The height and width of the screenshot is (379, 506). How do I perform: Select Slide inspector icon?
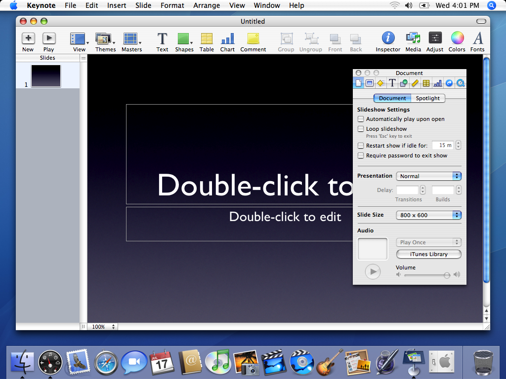click(x=370, y=83)
